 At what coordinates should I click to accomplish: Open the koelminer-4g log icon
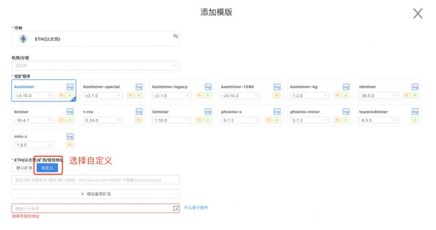pos(346,87)
